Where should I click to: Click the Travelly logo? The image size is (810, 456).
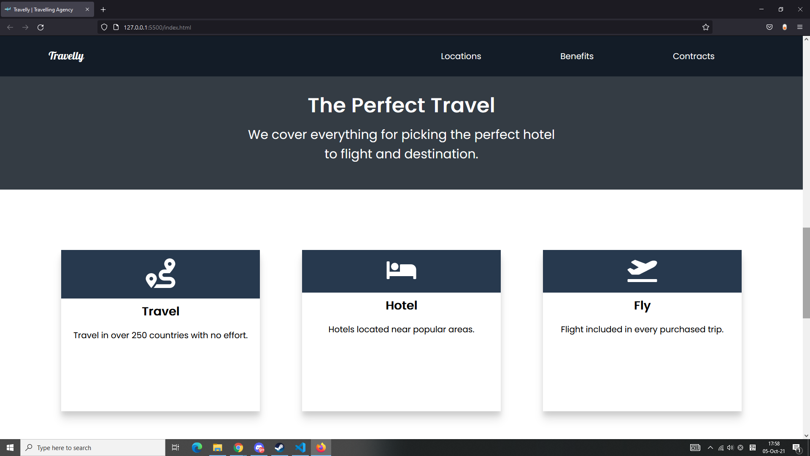66,56
